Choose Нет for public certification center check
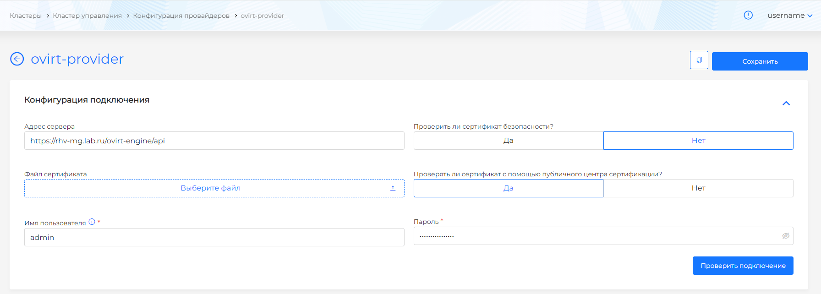 click(x=698, y=188)
